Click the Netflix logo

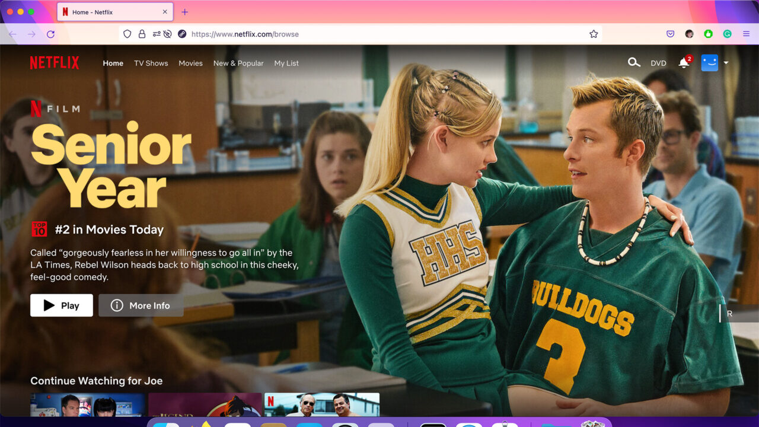(55, 63)
